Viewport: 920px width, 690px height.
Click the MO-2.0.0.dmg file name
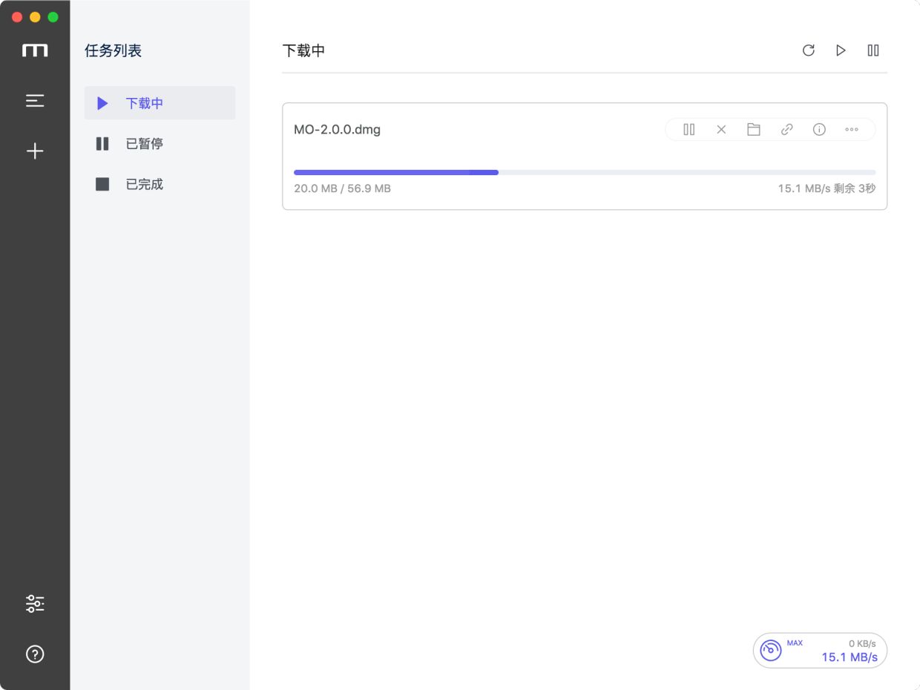[337, 129]
